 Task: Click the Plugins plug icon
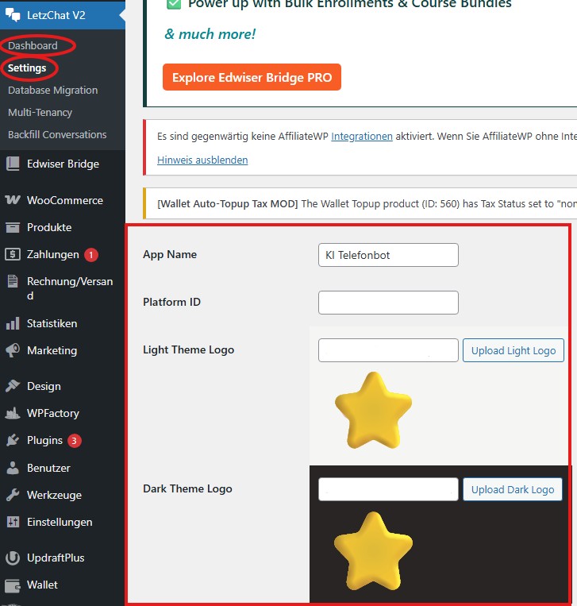coord(13,440)
